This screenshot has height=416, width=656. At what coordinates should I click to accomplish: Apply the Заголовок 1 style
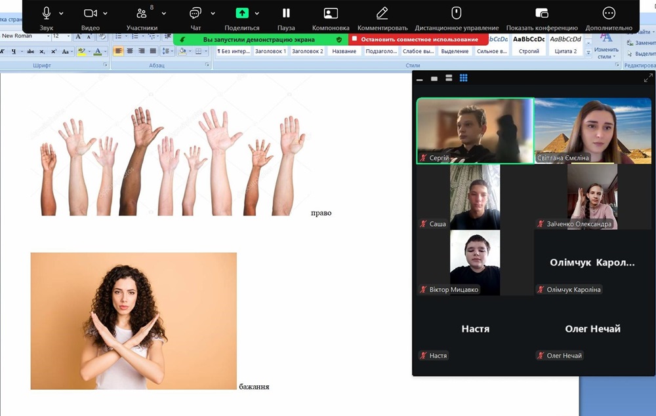pyautogui.click(x=270, y=51)
